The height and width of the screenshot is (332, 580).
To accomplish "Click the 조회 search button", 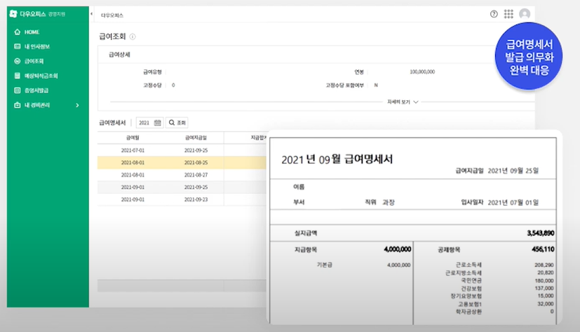I will click(177, 123).
